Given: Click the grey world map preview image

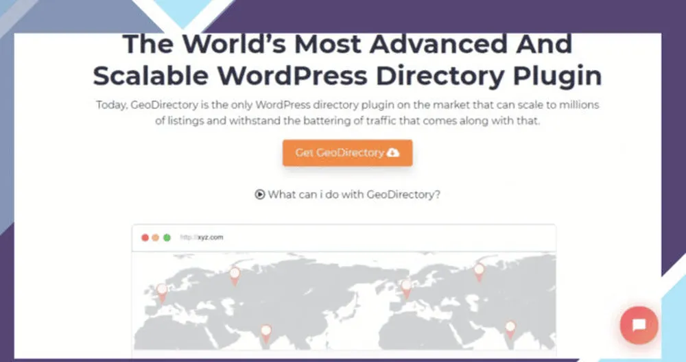Looking at the screenshot, I should pyautogui.click(x=329, y=309).
